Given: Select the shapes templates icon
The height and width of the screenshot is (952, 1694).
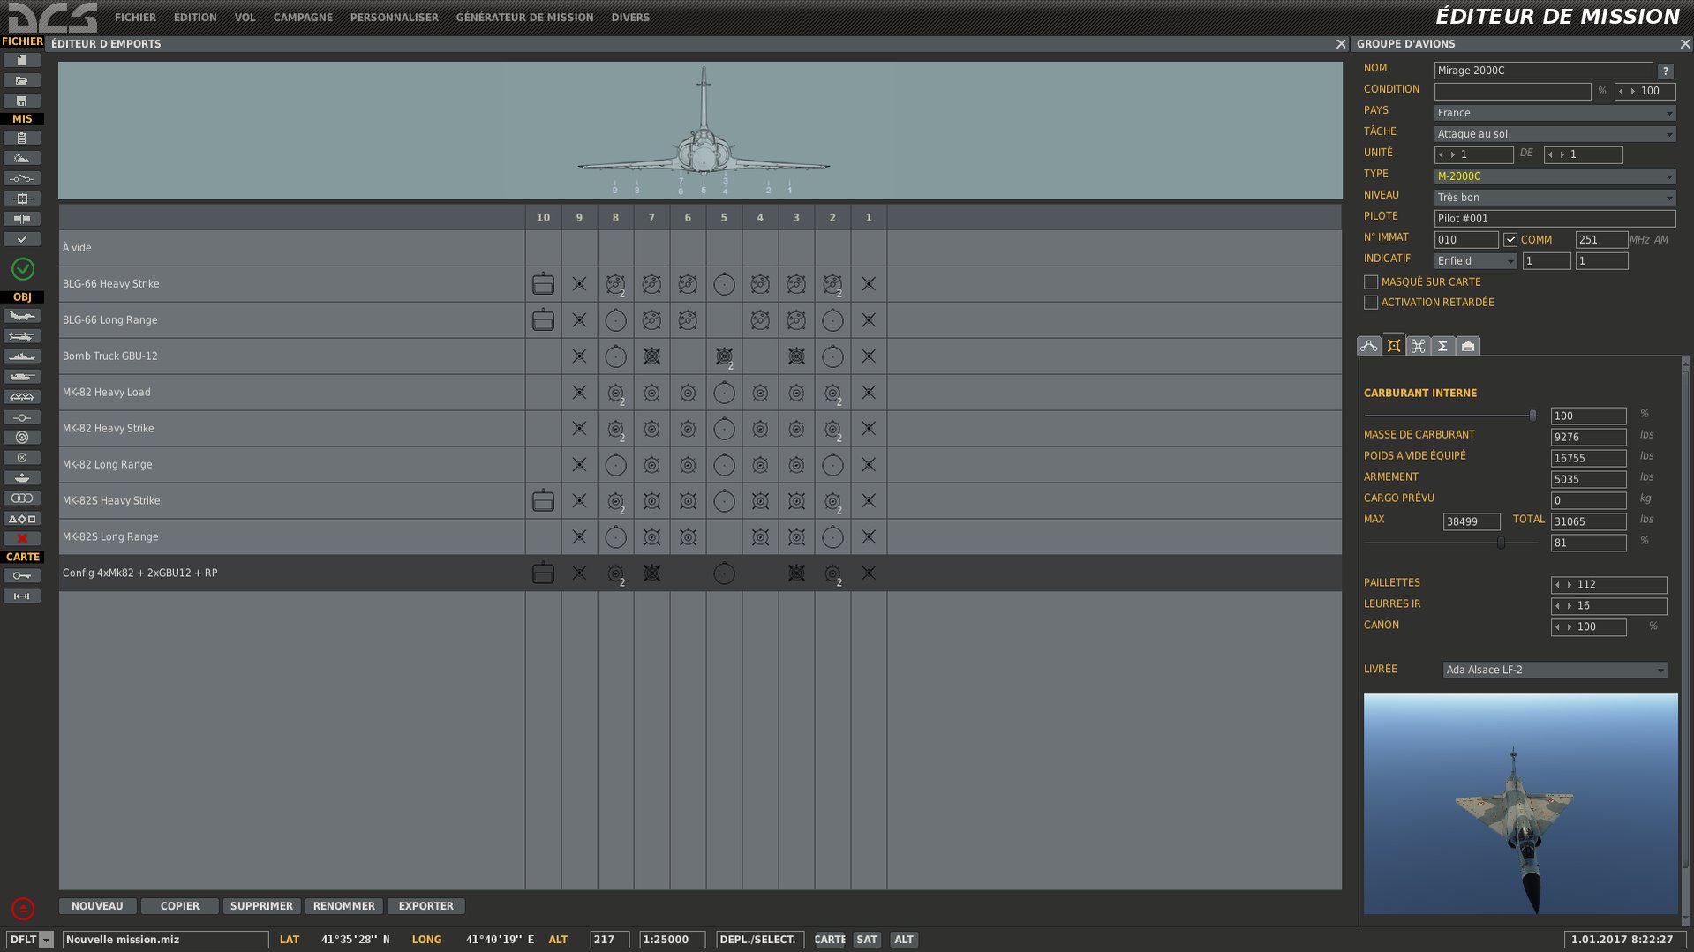Looking at the screenshot, I should [22, 519].
